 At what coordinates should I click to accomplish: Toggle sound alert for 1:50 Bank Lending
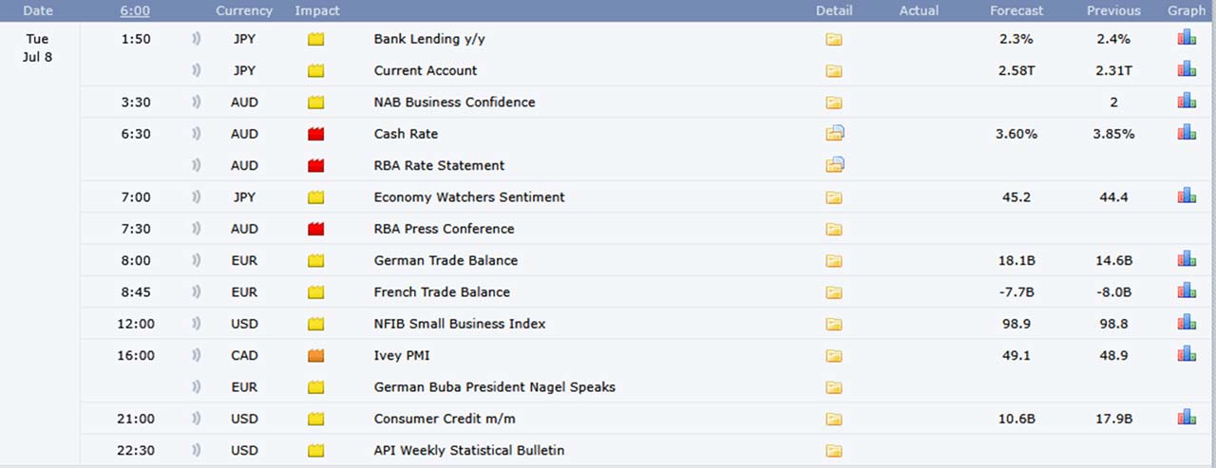tap(196, 39)
